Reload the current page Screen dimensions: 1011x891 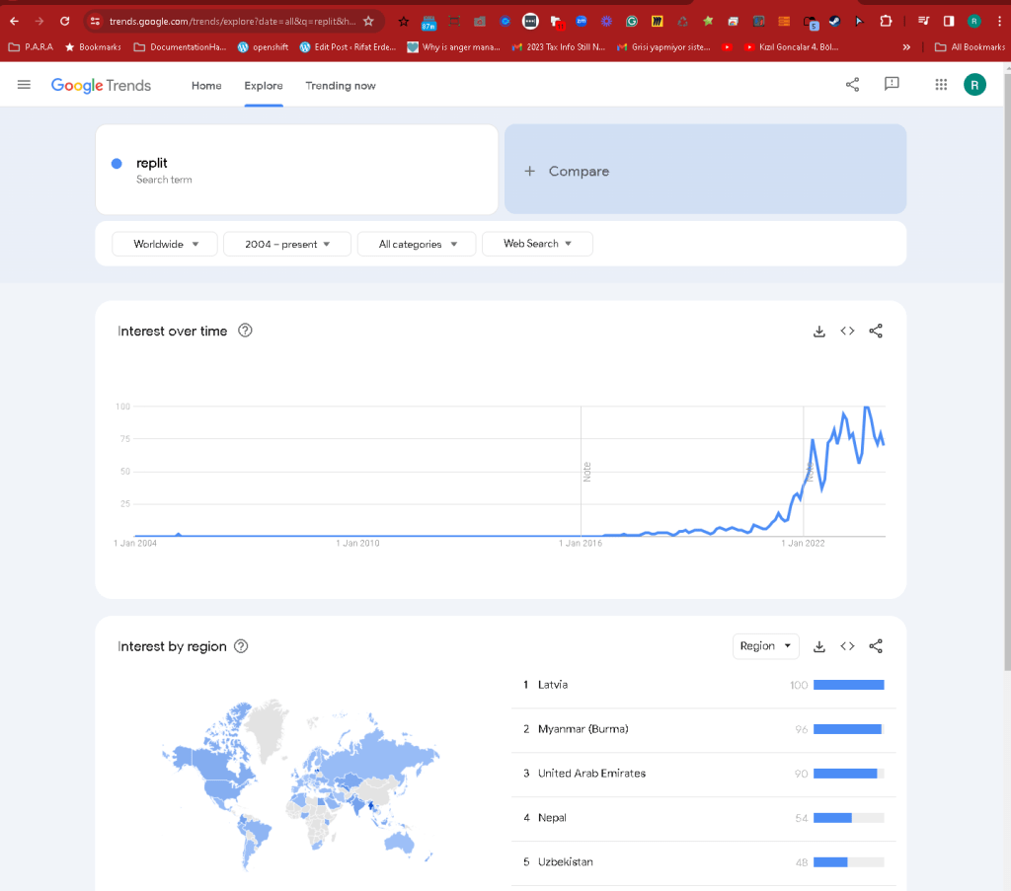(64, 22)
